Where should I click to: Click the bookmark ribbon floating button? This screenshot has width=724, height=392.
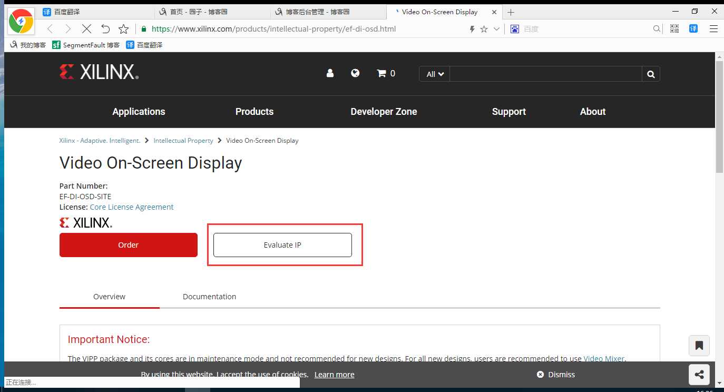pyautogui.click(x=699, y=346)
